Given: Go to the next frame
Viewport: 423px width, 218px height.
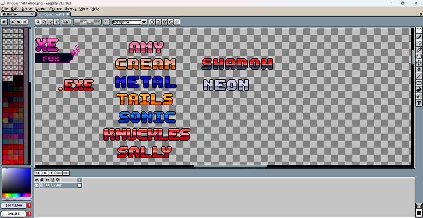Looking at the screenshot, I should (59, 173).
